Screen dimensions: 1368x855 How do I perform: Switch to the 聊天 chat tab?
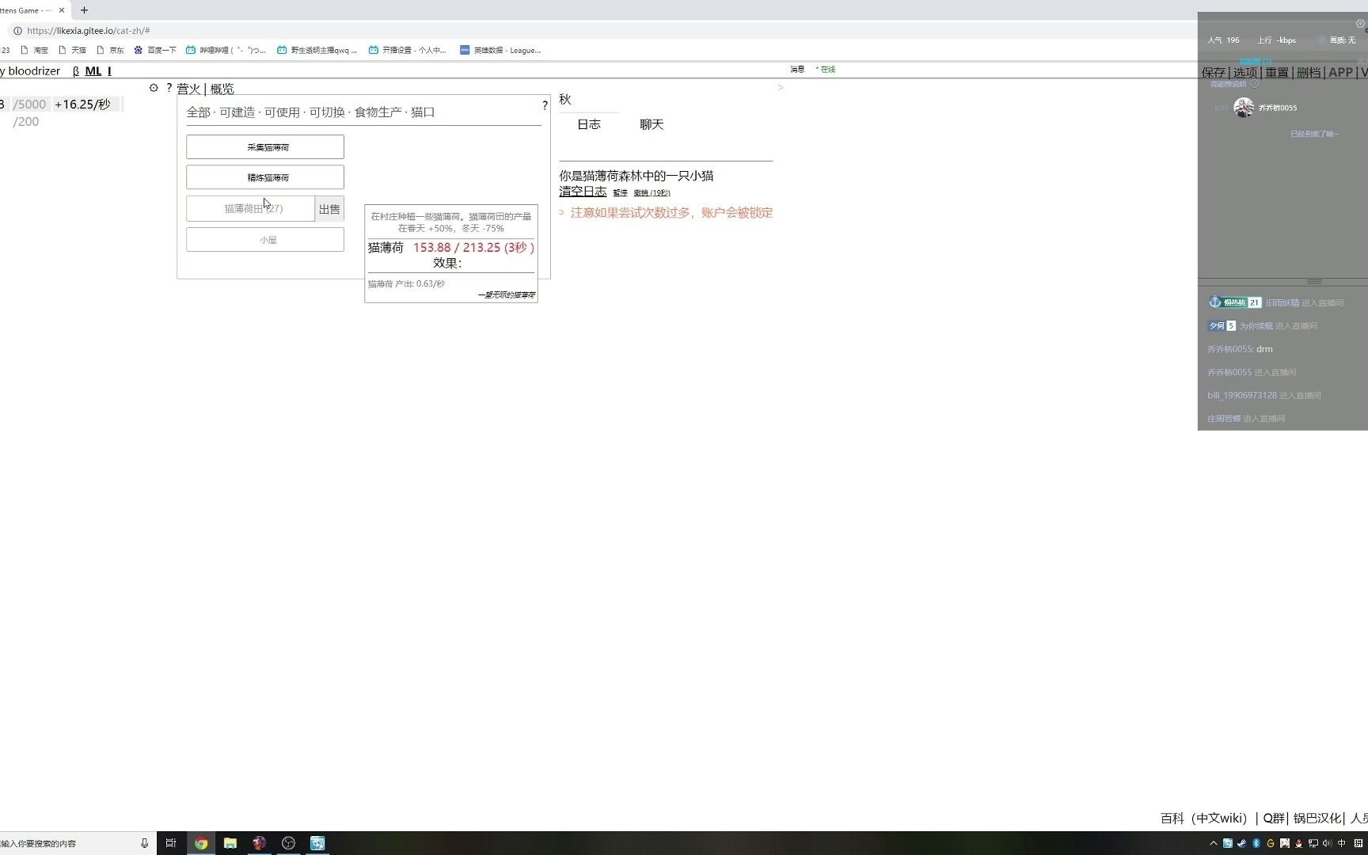point(652,124)
